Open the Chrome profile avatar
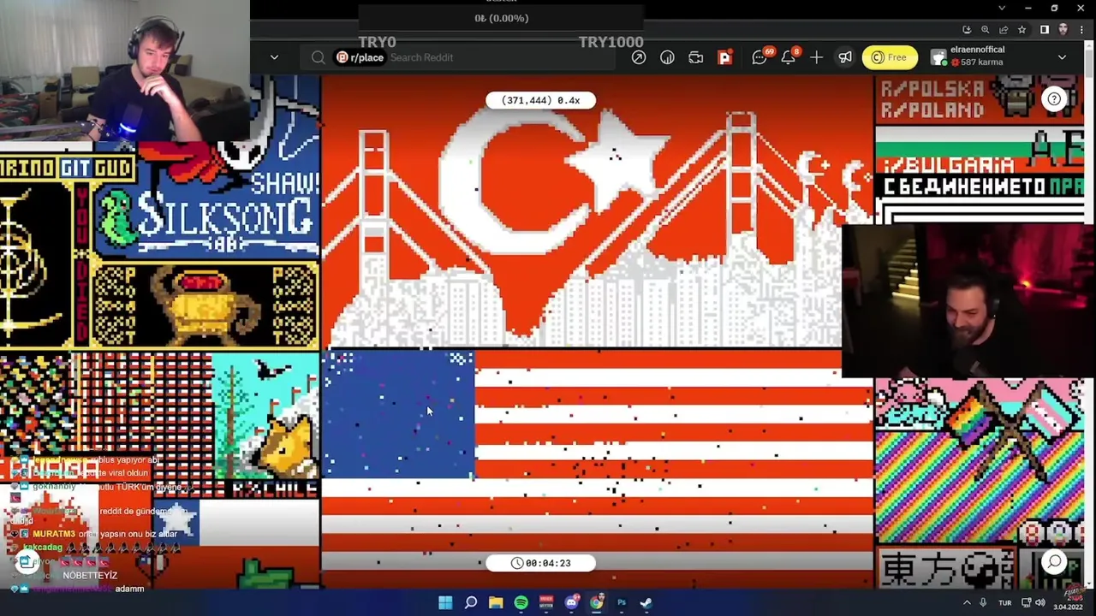The width and height of the screenshot is (1096, 616). click(x=1063, y=30)
